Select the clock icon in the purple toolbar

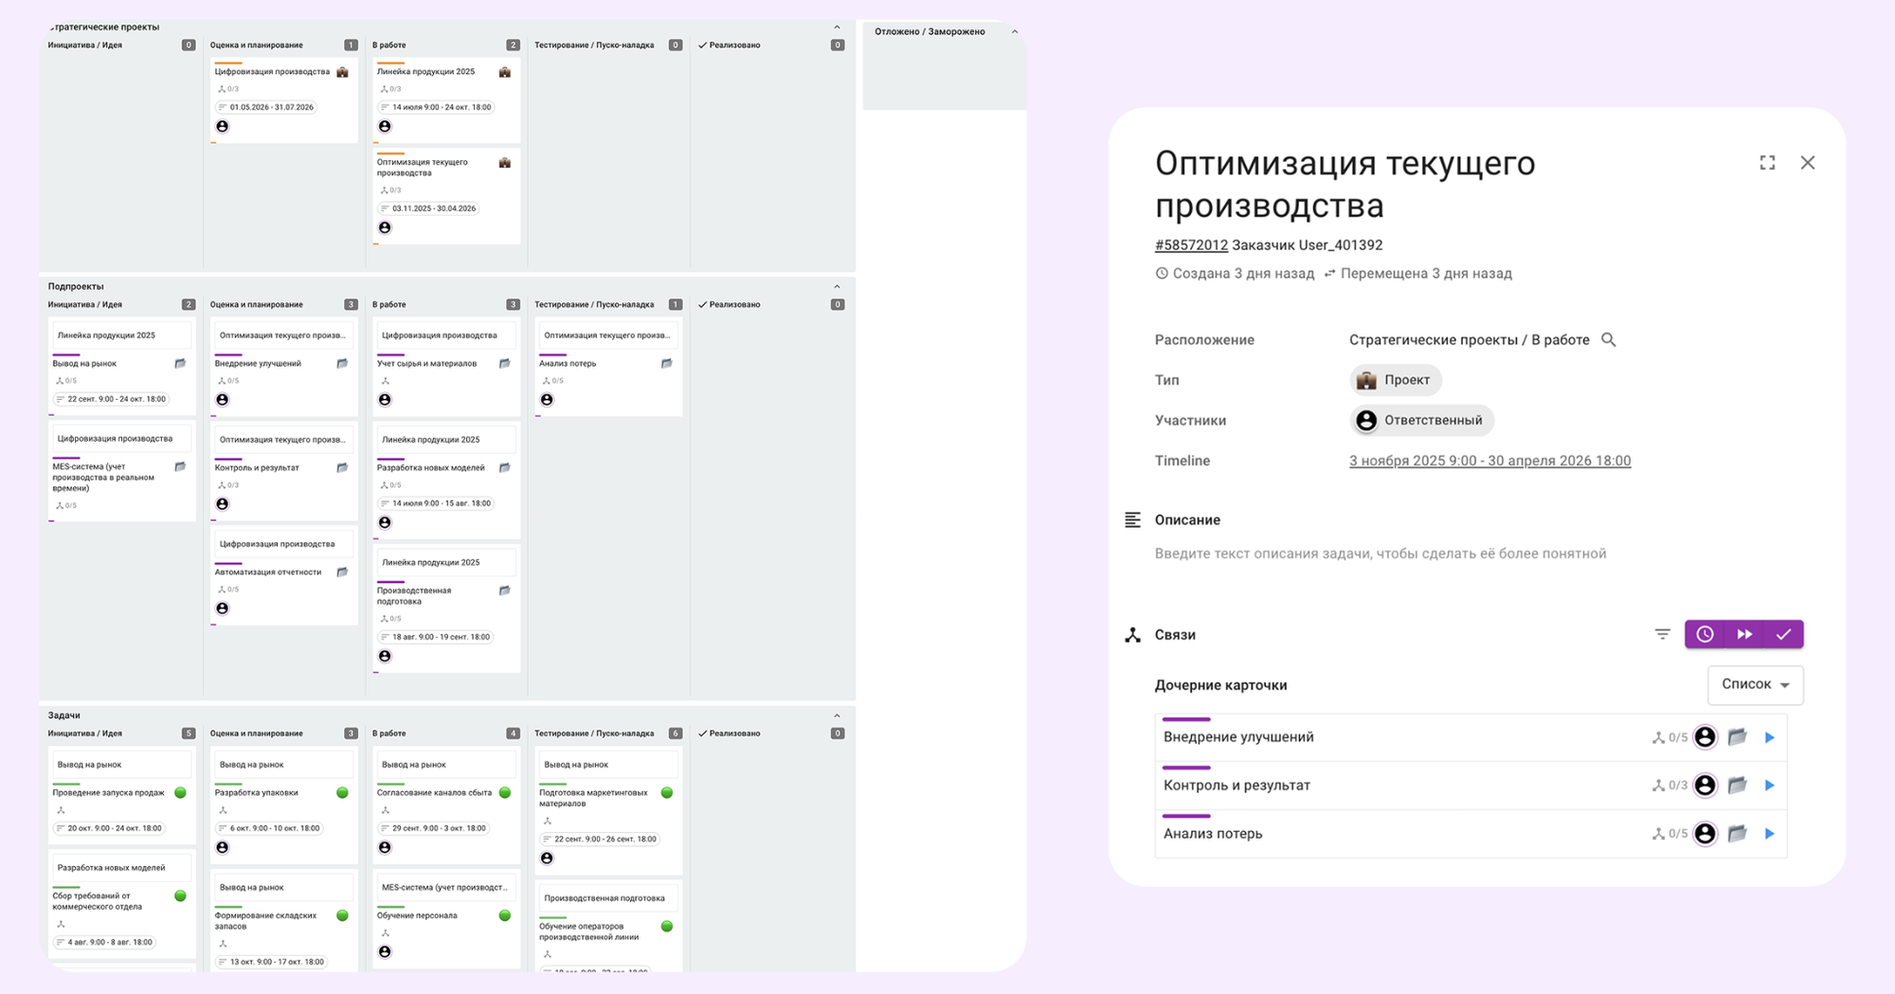pyautogui.click(x=1705, y=634)
